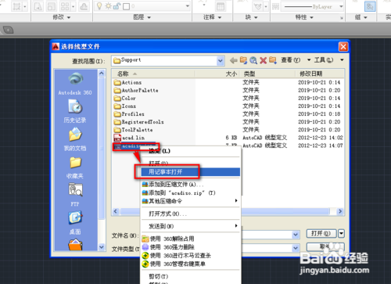Sort files by the 名称 column header
Image resolution: width=391 pixels, height=284 pixels.
click(153, 74)
